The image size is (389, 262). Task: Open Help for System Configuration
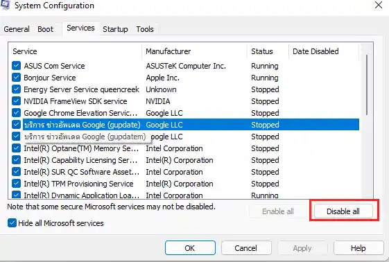tap(358, 248)
